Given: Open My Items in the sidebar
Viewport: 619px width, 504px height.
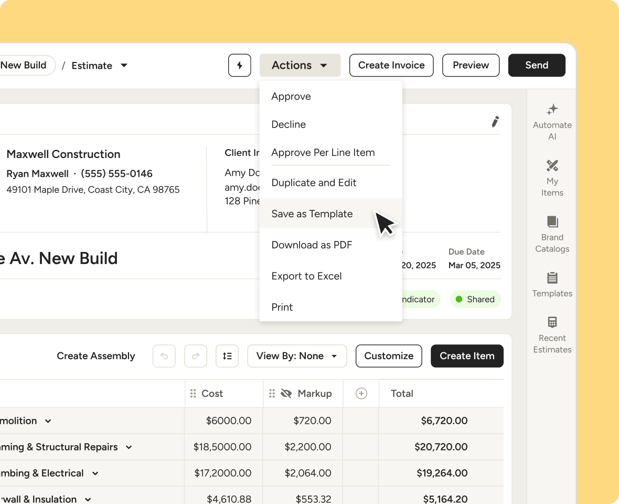Looking at the screenshot, I should click(x=552, y=178).
